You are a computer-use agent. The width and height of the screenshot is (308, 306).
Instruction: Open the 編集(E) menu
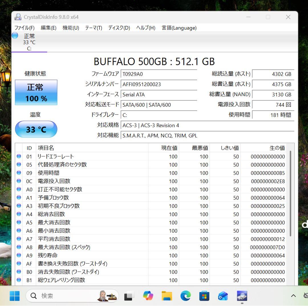coord(48,28)
